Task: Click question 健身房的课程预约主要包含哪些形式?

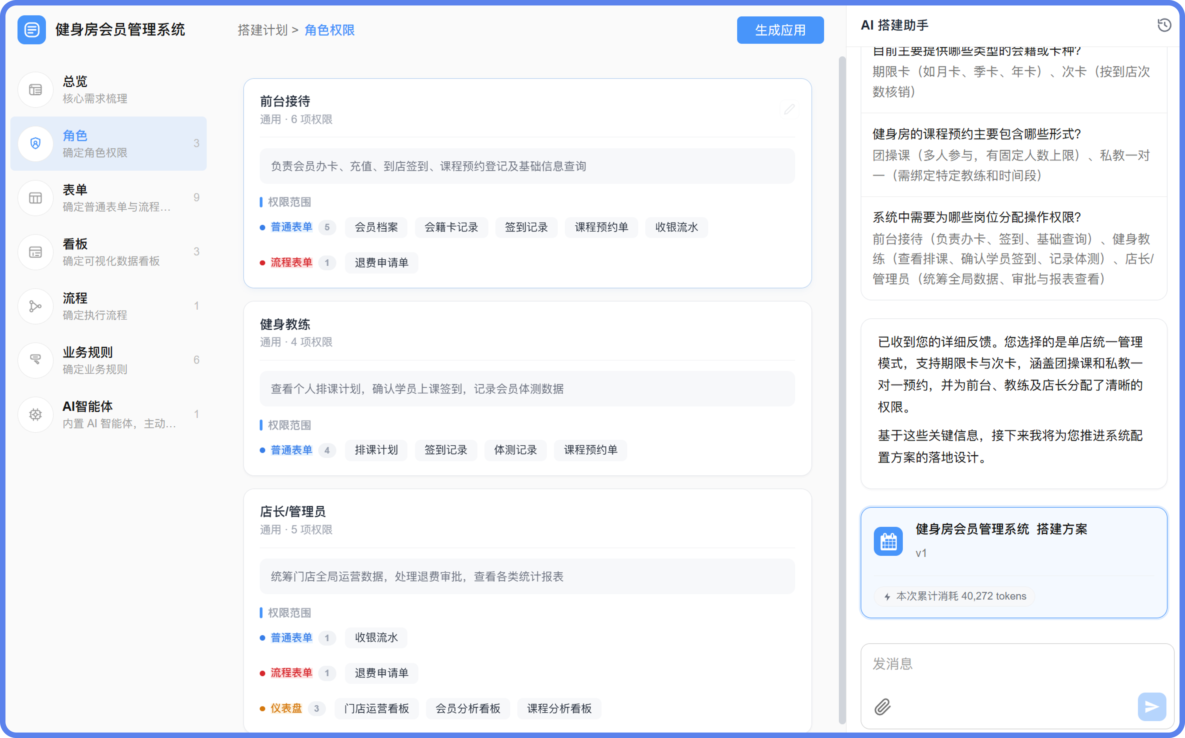Action: tap(977, 134)
